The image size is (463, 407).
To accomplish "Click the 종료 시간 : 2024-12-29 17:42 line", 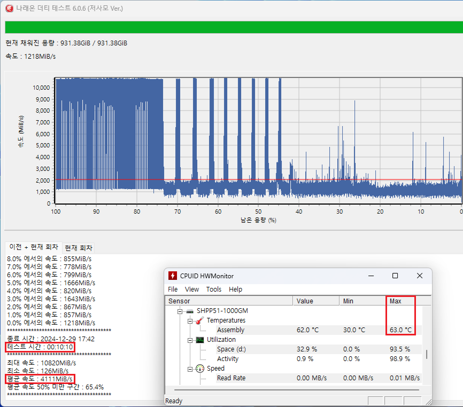I will click(51, 339).
